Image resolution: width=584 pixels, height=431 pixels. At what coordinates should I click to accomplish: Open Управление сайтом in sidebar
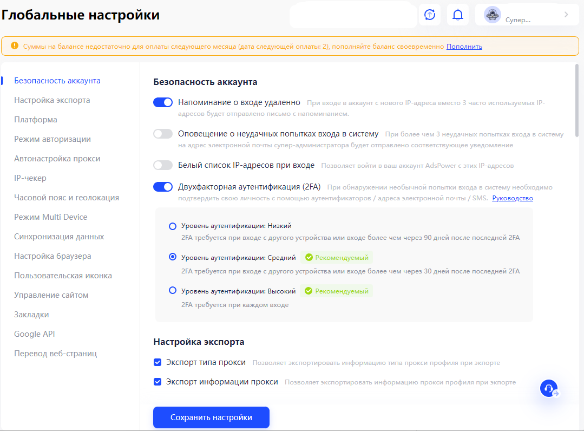51,295
